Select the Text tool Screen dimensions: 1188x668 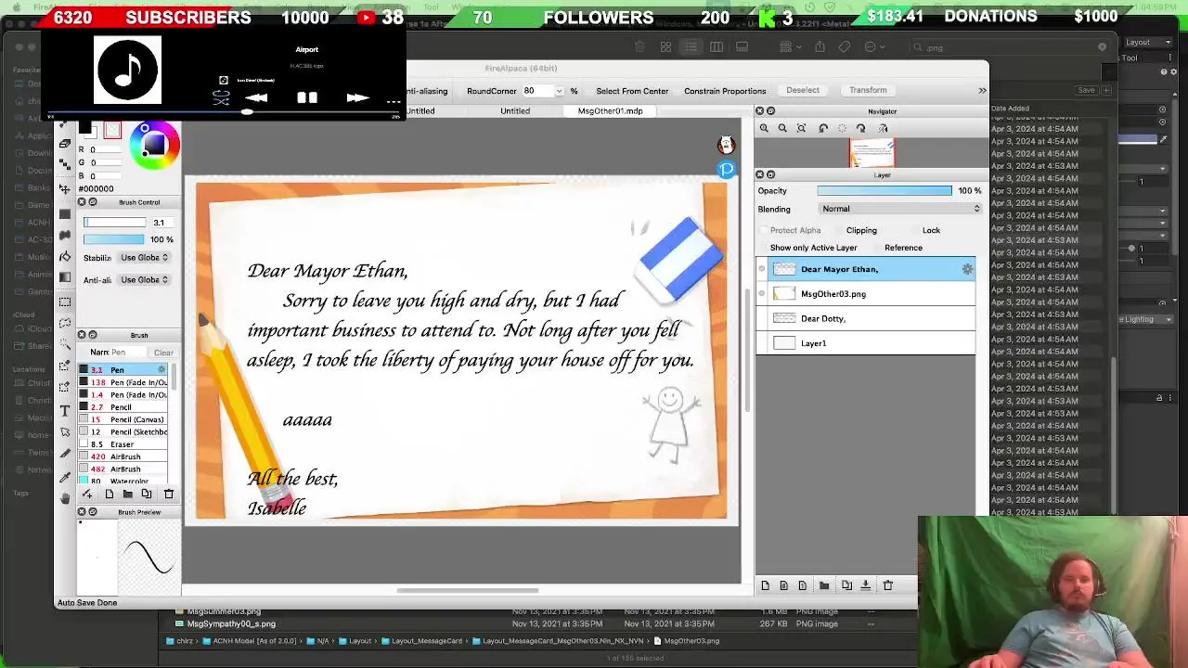point(65,410)
